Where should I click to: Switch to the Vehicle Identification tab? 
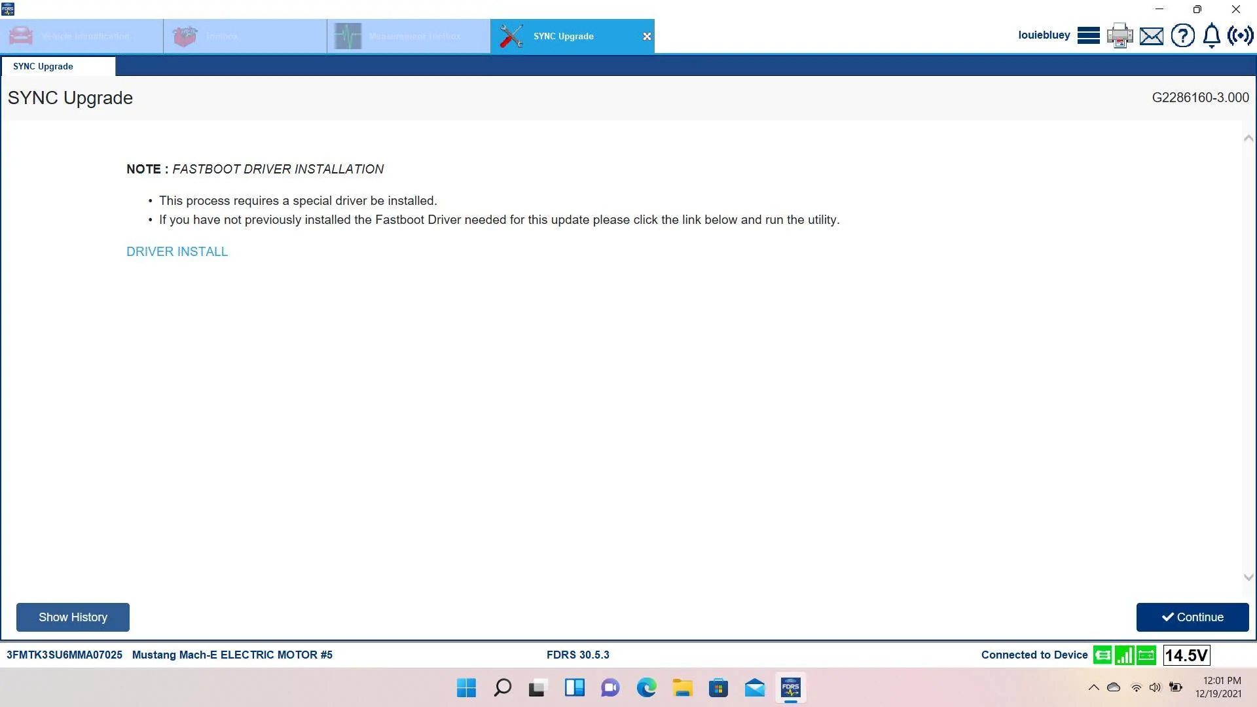click(82, 36)
